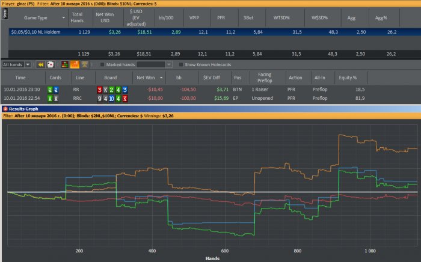Sort hands by Time column
This screenshot has height=262, width=421.
(x=20, y=78)
